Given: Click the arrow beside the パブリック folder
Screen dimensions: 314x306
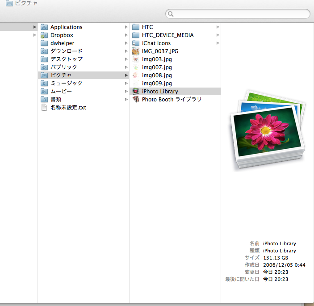Looking at the screenshot, I should coord(126,67).
